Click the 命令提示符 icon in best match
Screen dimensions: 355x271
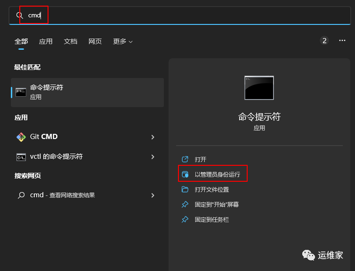pyautogui.click(x=21, y=93)
